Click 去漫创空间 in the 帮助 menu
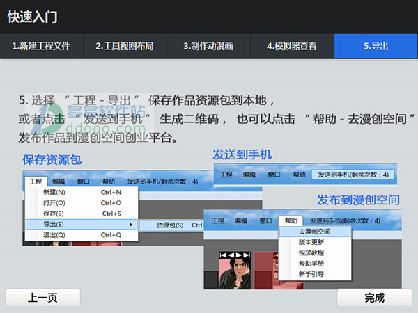 click(314, 232)
